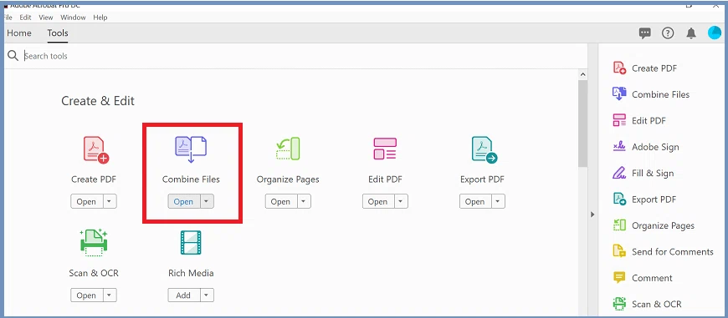The height and width of the screenshot is (318, 728).
Task: Choose the Edit PDF tool icon in the grid
Action: 385,149
